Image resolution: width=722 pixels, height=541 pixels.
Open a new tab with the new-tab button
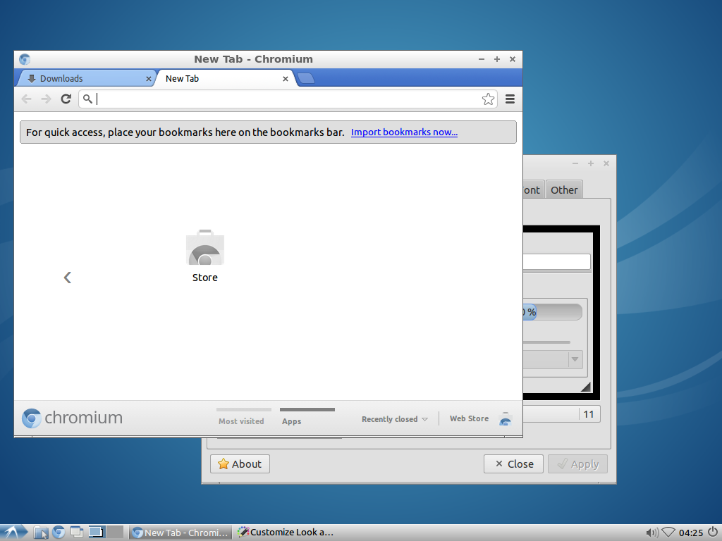click(305, 79)
